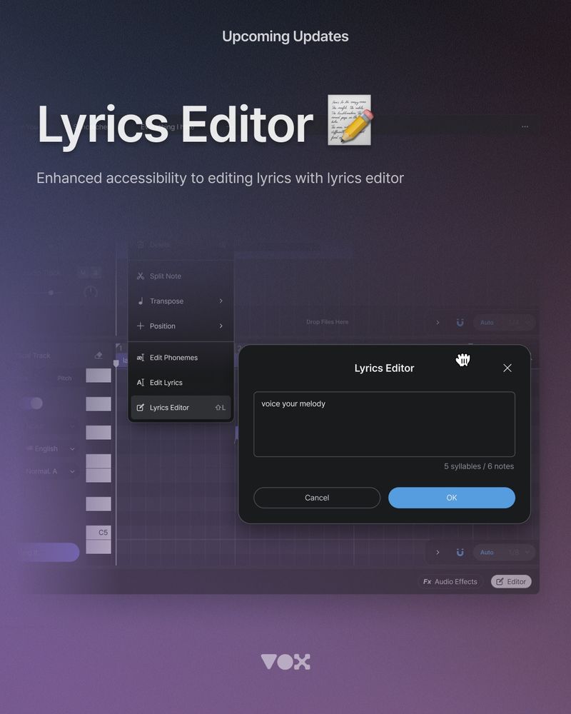The width and height of the screenshot is (571, 714).
Task: Open the Normal A voice dropdown
Action: [51, 471]
